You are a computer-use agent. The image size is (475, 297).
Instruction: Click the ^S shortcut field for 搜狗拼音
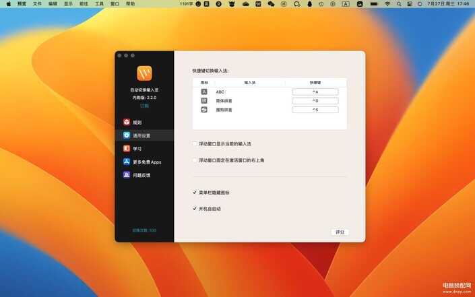pyautogui.click(x=315, y=110)
